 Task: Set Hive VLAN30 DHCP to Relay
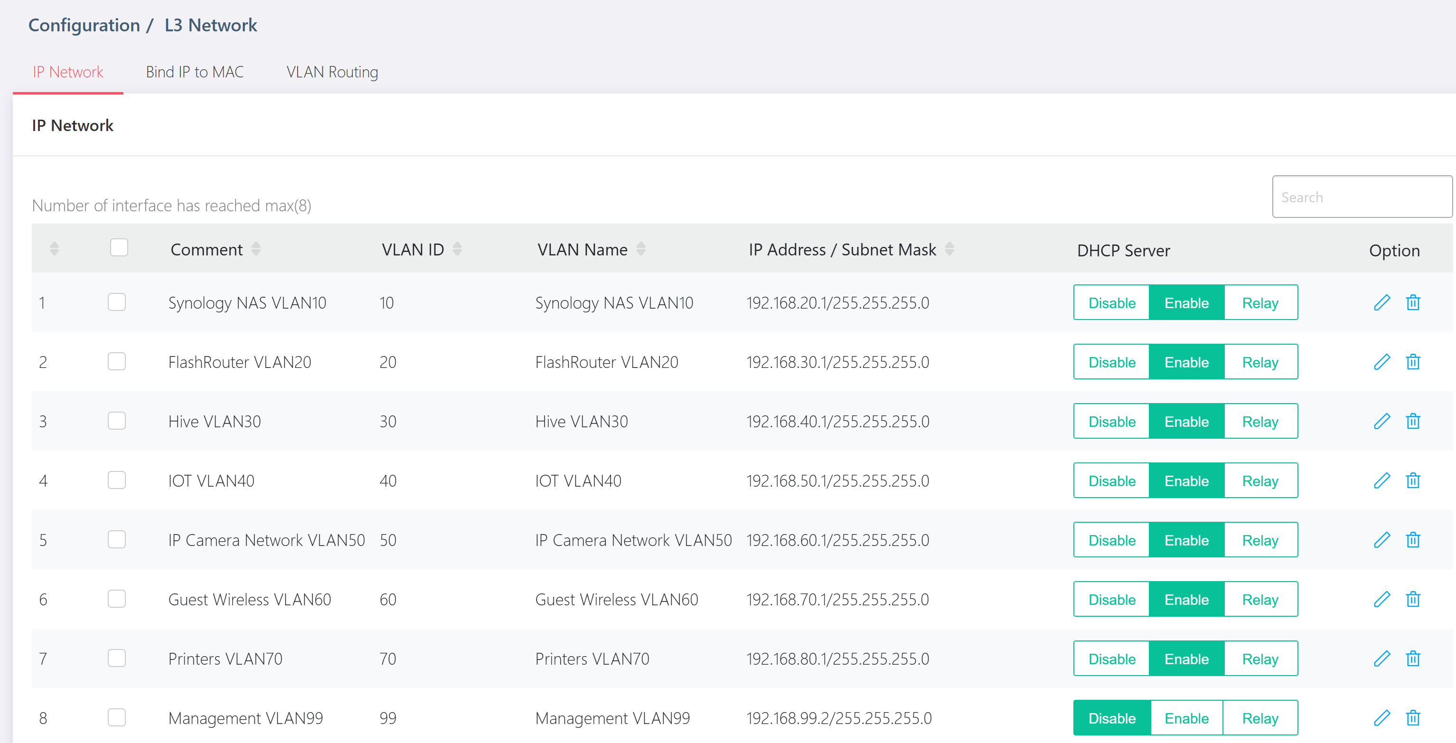tap(1260, 421)
